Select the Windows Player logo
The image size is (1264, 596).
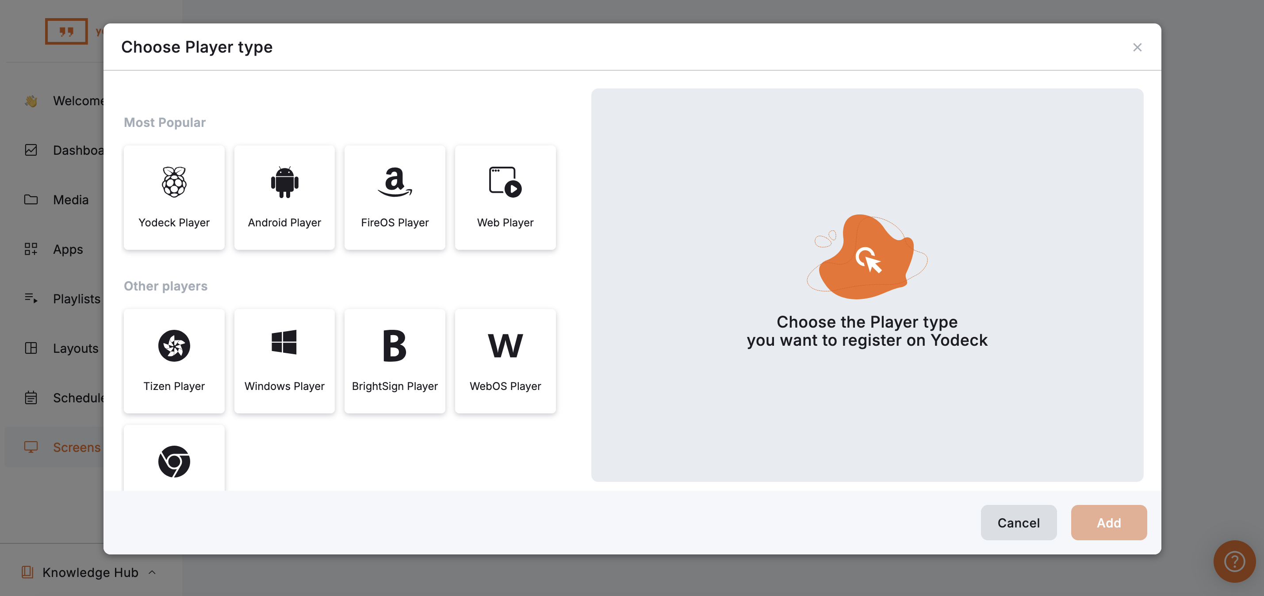(284, 342)
